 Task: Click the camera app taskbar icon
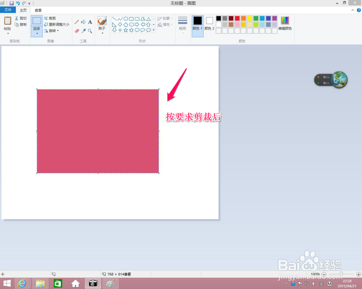(93, 284)
